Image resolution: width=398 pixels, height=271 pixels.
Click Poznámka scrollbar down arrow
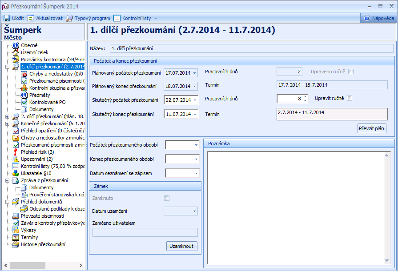386,261
